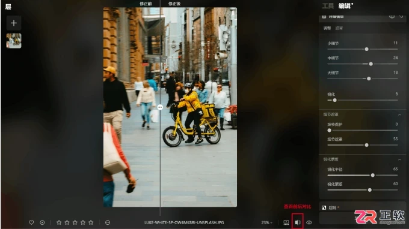Click the 大细节 value 18
The image size is (409, 229).
tap(395, 73)
